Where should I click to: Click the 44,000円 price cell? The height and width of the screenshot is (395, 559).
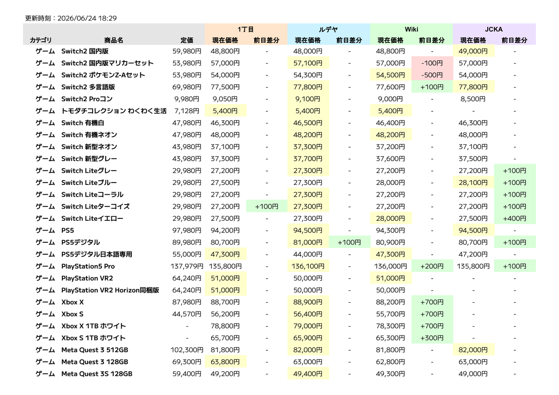point(308,254)
